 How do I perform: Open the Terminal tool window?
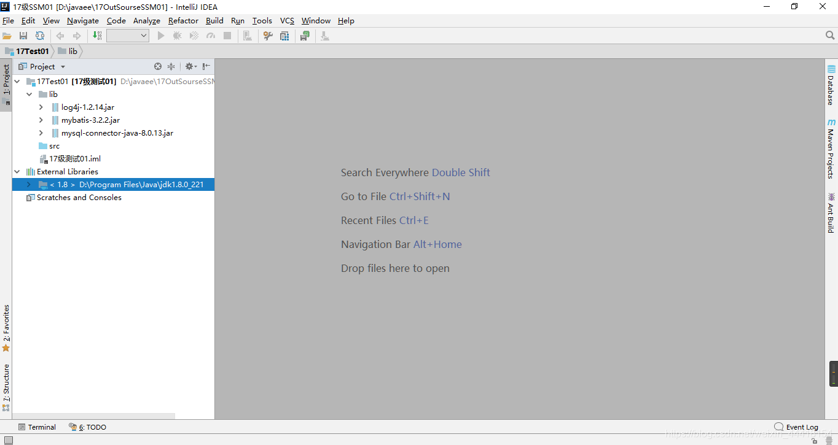click(x=37, y=427)
